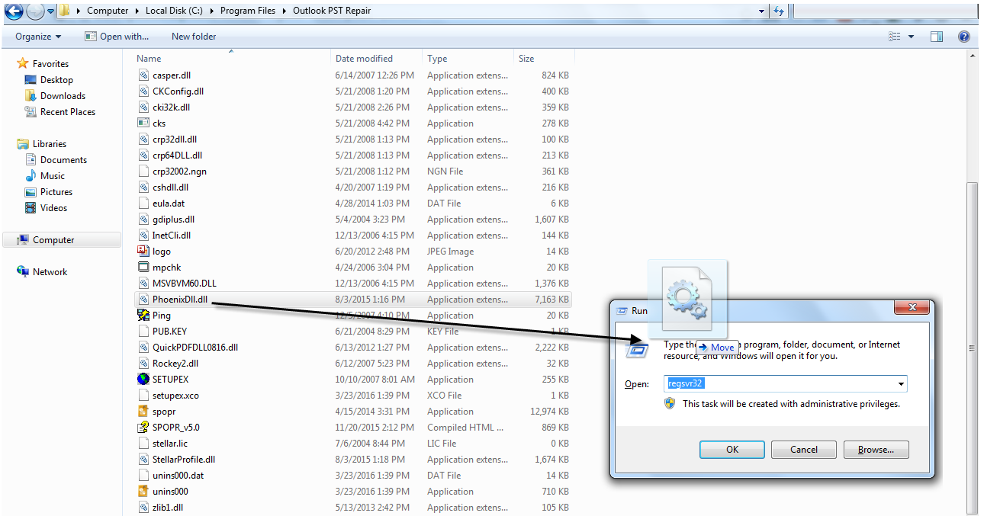Click the help question mark icon

(x=964, y=37)
